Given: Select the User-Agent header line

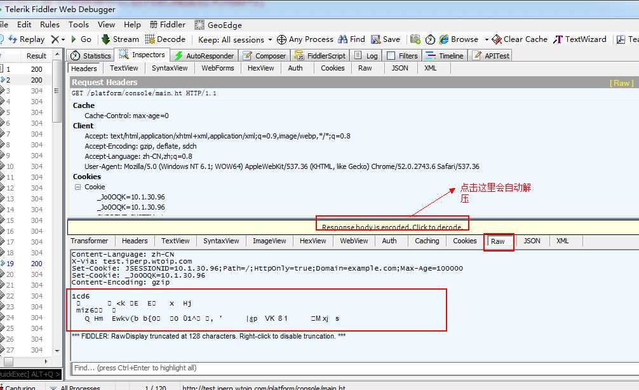Looking at the screenshot, I should pyautogui.click(x=282, y=166).
